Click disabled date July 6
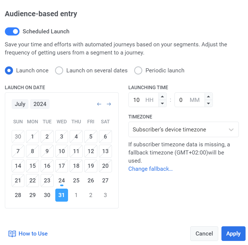This screenshot has height=245, width=248. (x=105, y=137)
